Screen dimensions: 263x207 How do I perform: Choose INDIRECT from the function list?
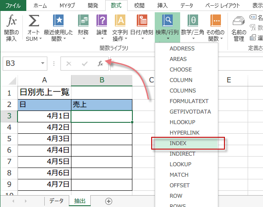coord(187,154)
